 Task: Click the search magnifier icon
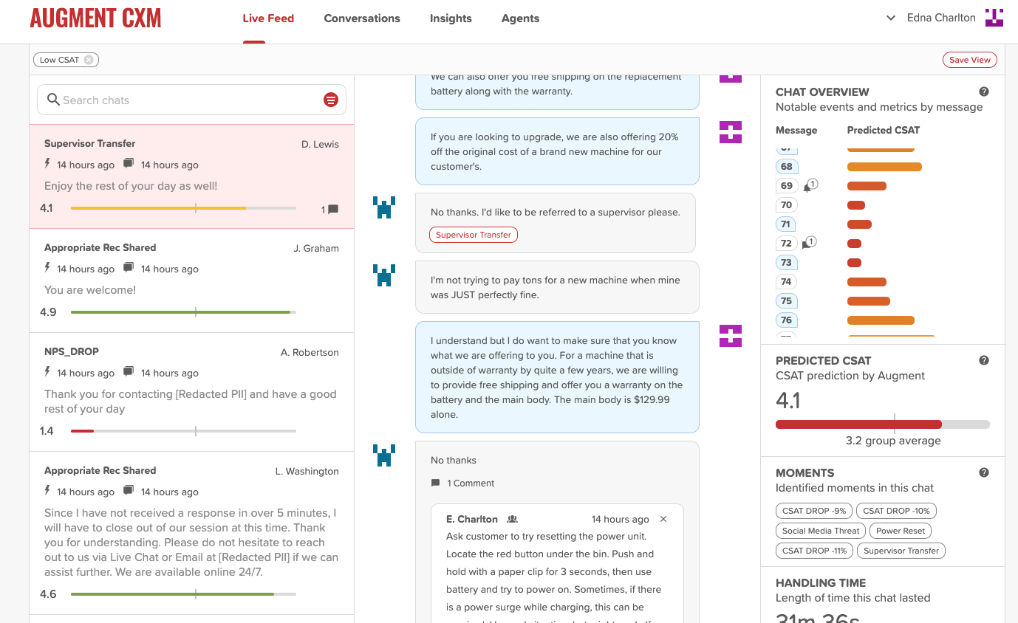point(53,99)
